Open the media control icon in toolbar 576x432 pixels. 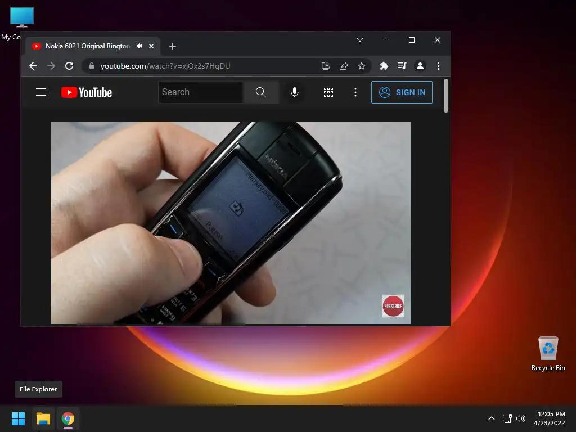click(402, 66)
